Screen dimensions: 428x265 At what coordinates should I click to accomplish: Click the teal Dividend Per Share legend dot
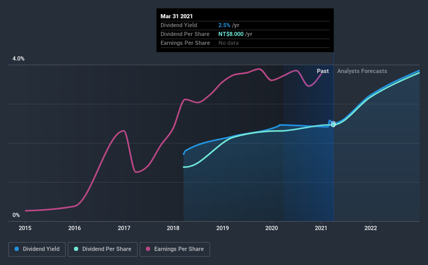click(x=76, y=249)
